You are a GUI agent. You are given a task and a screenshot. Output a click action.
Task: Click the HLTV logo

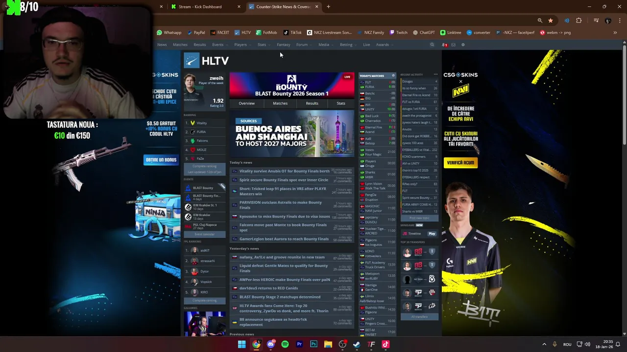click(x=206, y=61)
